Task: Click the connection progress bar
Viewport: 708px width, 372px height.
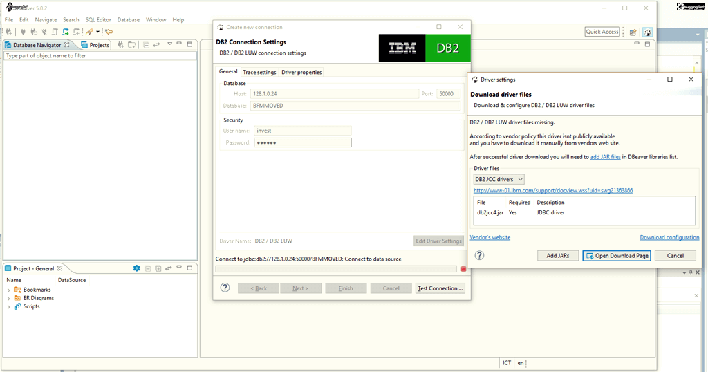Action: tap(336, 269)
